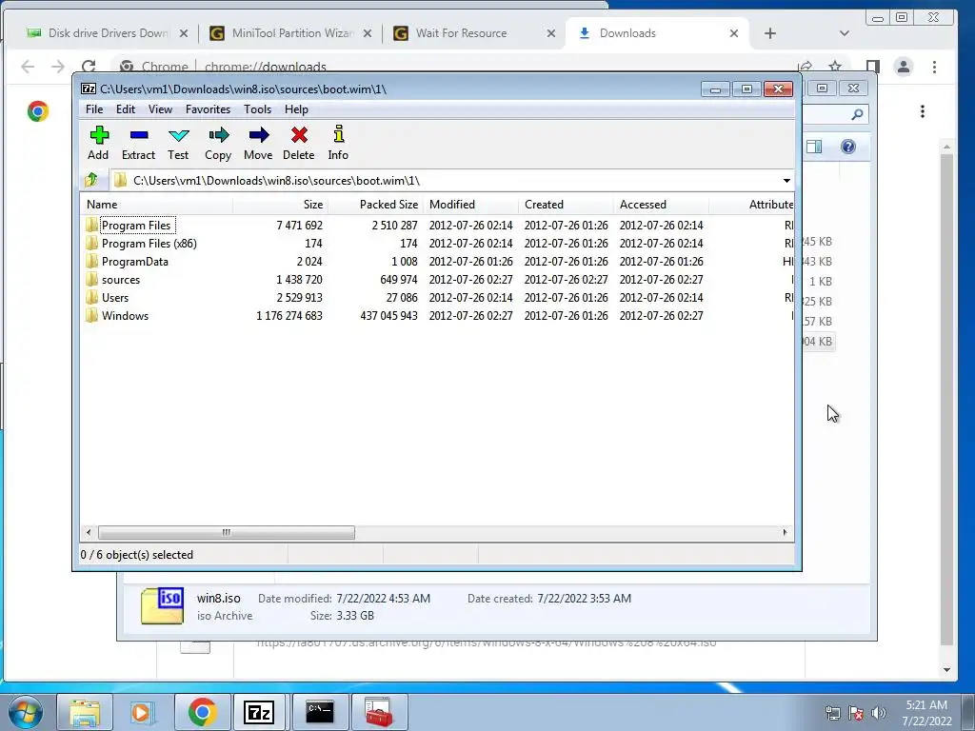Click the ProgramData folder icon
Image resolution: width=975 pixels, height=731 pixels.
[x=92, y=261]
